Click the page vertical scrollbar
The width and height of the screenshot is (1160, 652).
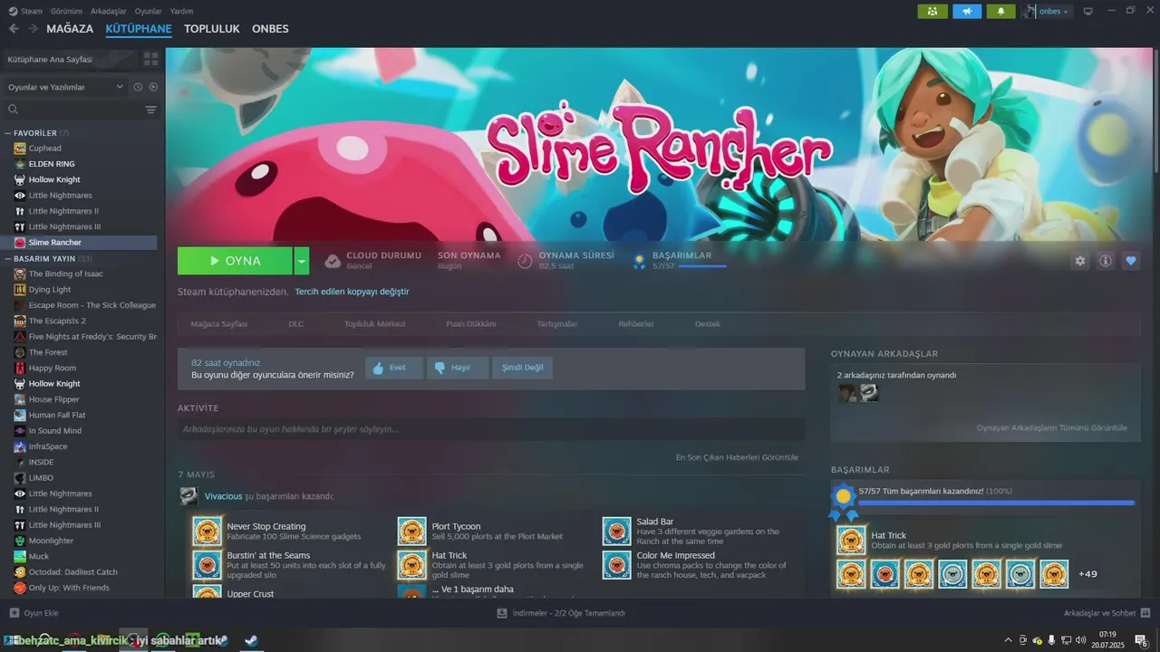pyautogui.click(x=1155, y=109)
